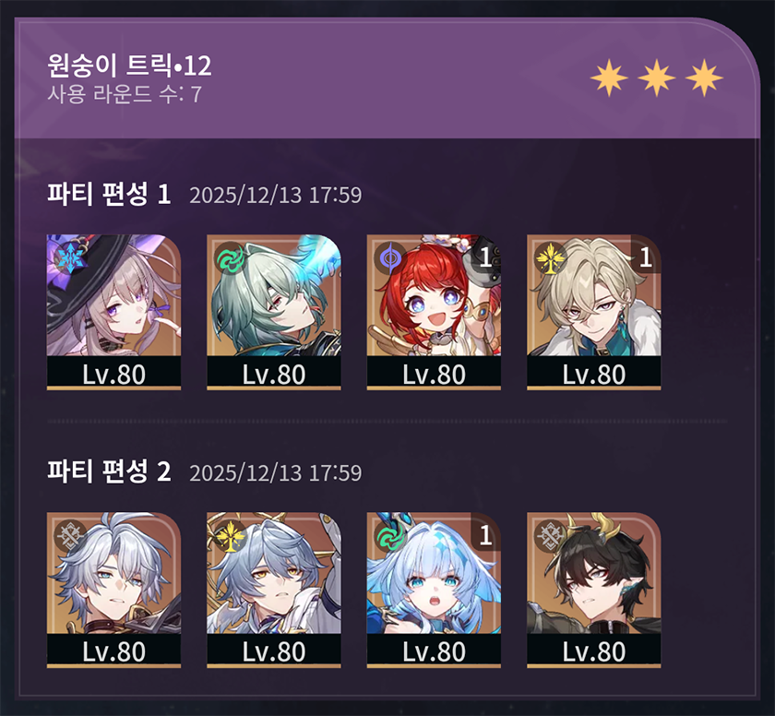
Task: Click the 원숭이 트릭•12 stage title
Action: tap(129, 66)
